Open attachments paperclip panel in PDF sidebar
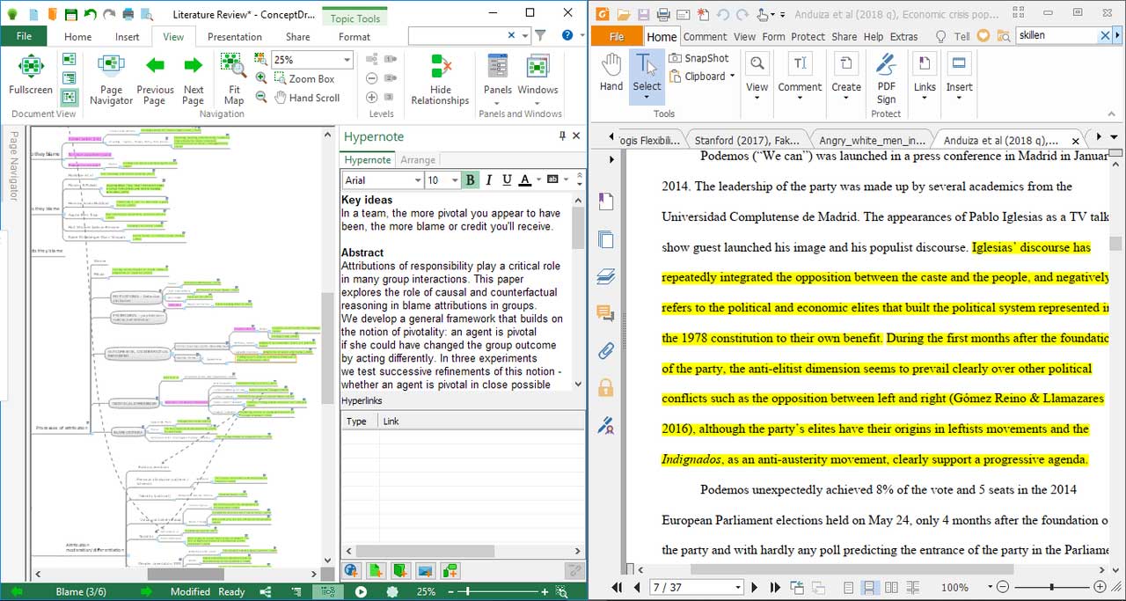1126x601 pixels. pos(605,351)
